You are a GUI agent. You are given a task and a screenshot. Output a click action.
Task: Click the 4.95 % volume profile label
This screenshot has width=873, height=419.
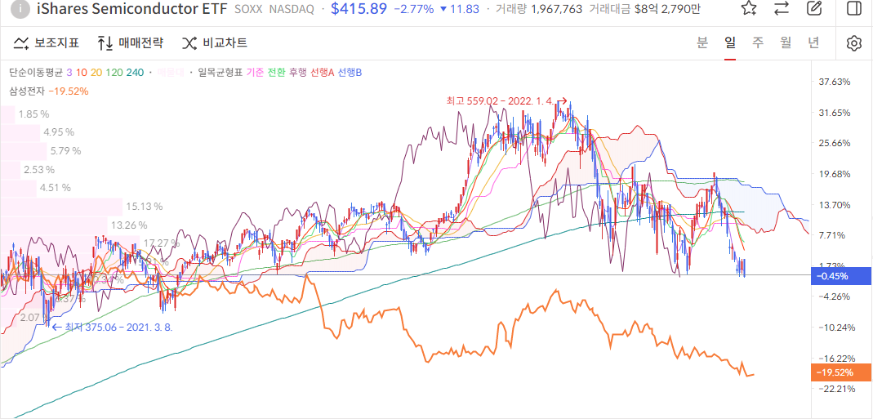[x=59, y=132]
